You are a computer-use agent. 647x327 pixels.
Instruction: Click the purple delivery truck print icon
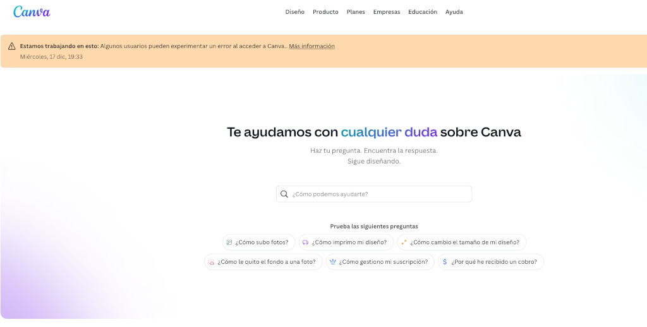point(305,242)
